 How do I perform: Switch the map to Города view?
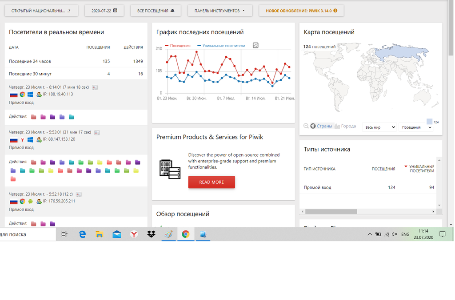pos(345,126)
